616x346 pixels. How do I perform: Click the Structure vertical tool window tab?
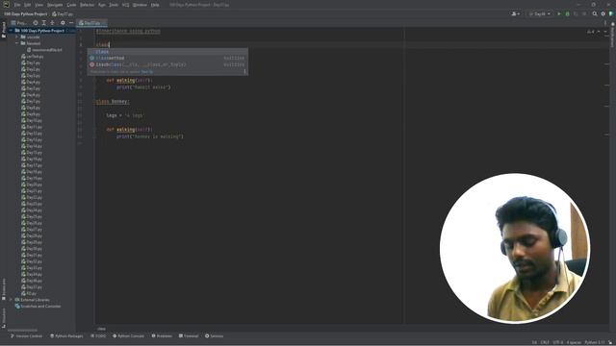(4, 317)
